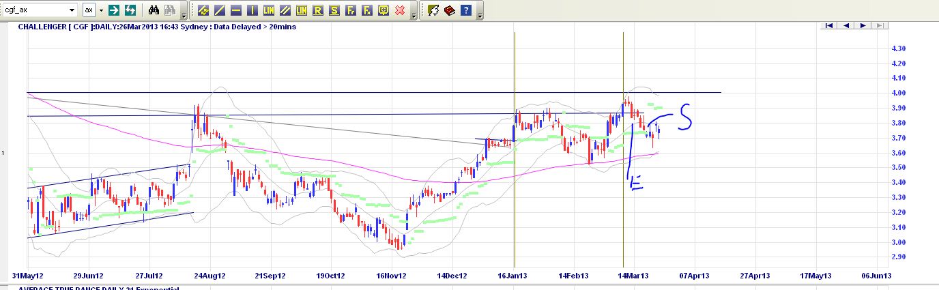This screenshot has height=290, width=939.
Task: Click the first LIN regression tool
Action: tap(269, 10)
